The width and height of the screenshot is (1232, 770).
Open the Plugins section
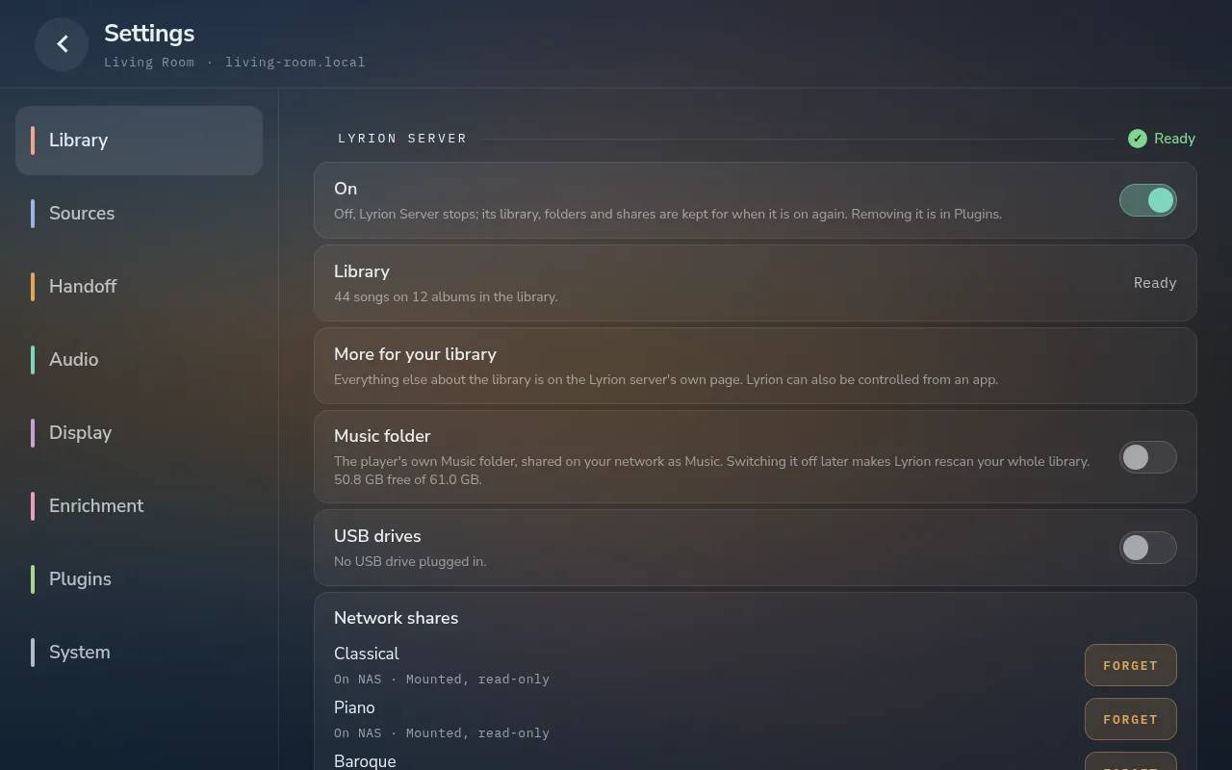[139, 579]
